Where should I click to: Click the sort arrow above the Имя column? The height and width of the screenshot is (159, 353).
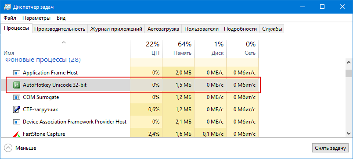point(64,42)
